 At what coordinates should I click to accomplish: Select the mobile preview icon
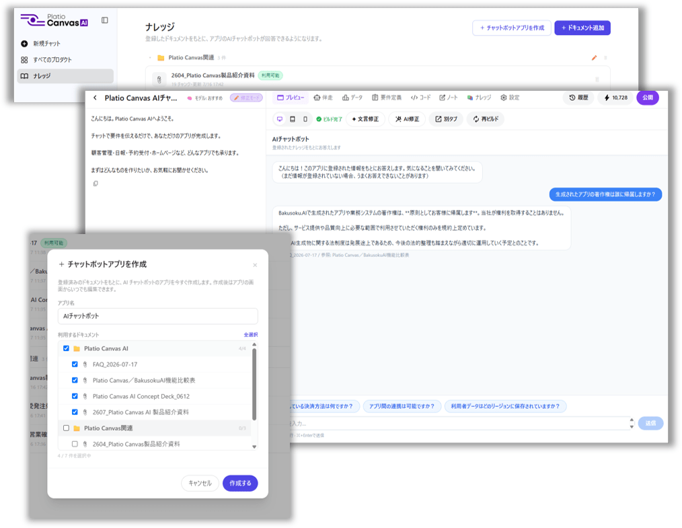pyautogui.click(x=305, y=119)
